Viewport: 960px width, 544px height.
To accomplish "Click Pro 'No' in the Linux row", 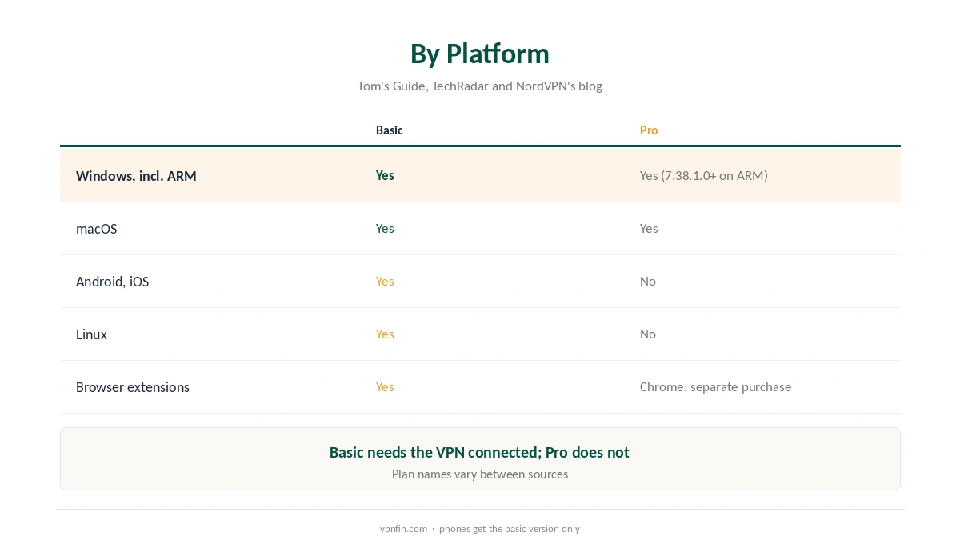I will 648,334.
